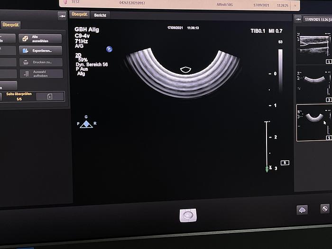Click the patient name TEST in the header
332x249 pixels.
click(x=75, y=2)
